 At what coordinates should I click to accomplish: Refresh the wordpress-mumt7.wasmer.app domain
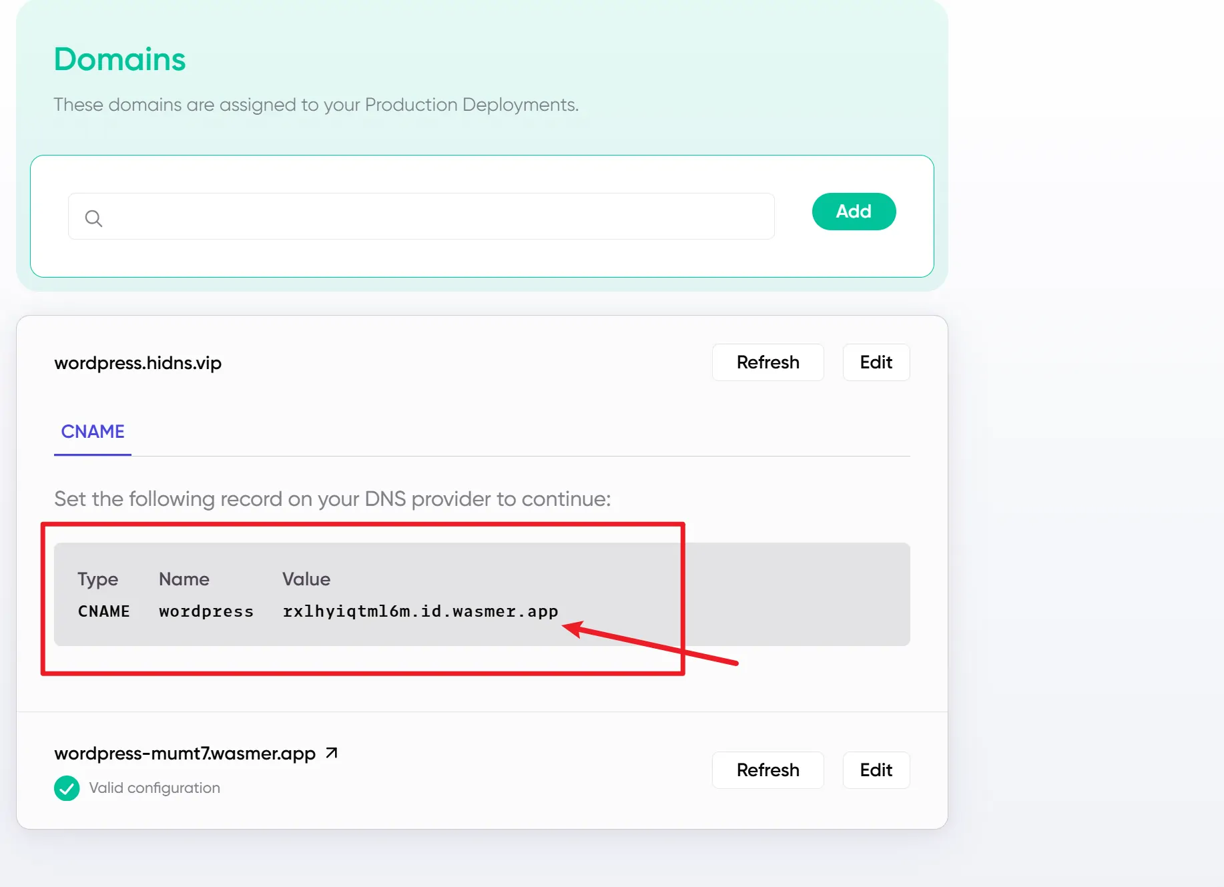click(768, 770)
